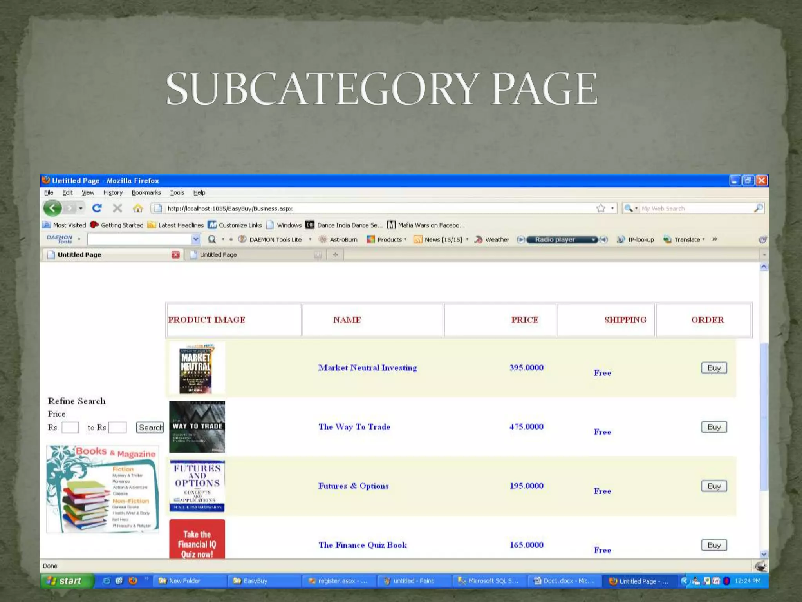Reload the page with the refresh icon

pyautogui.click(x=97, y=208)
